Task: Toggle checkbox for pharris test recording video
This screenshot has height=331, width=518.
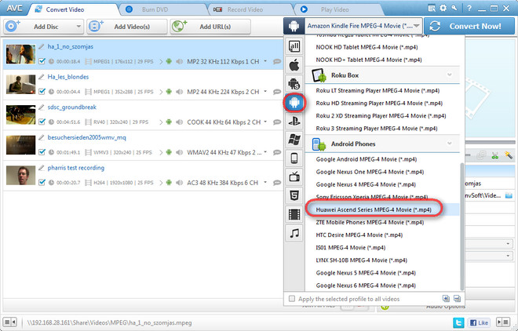Action: coord(42,182)
